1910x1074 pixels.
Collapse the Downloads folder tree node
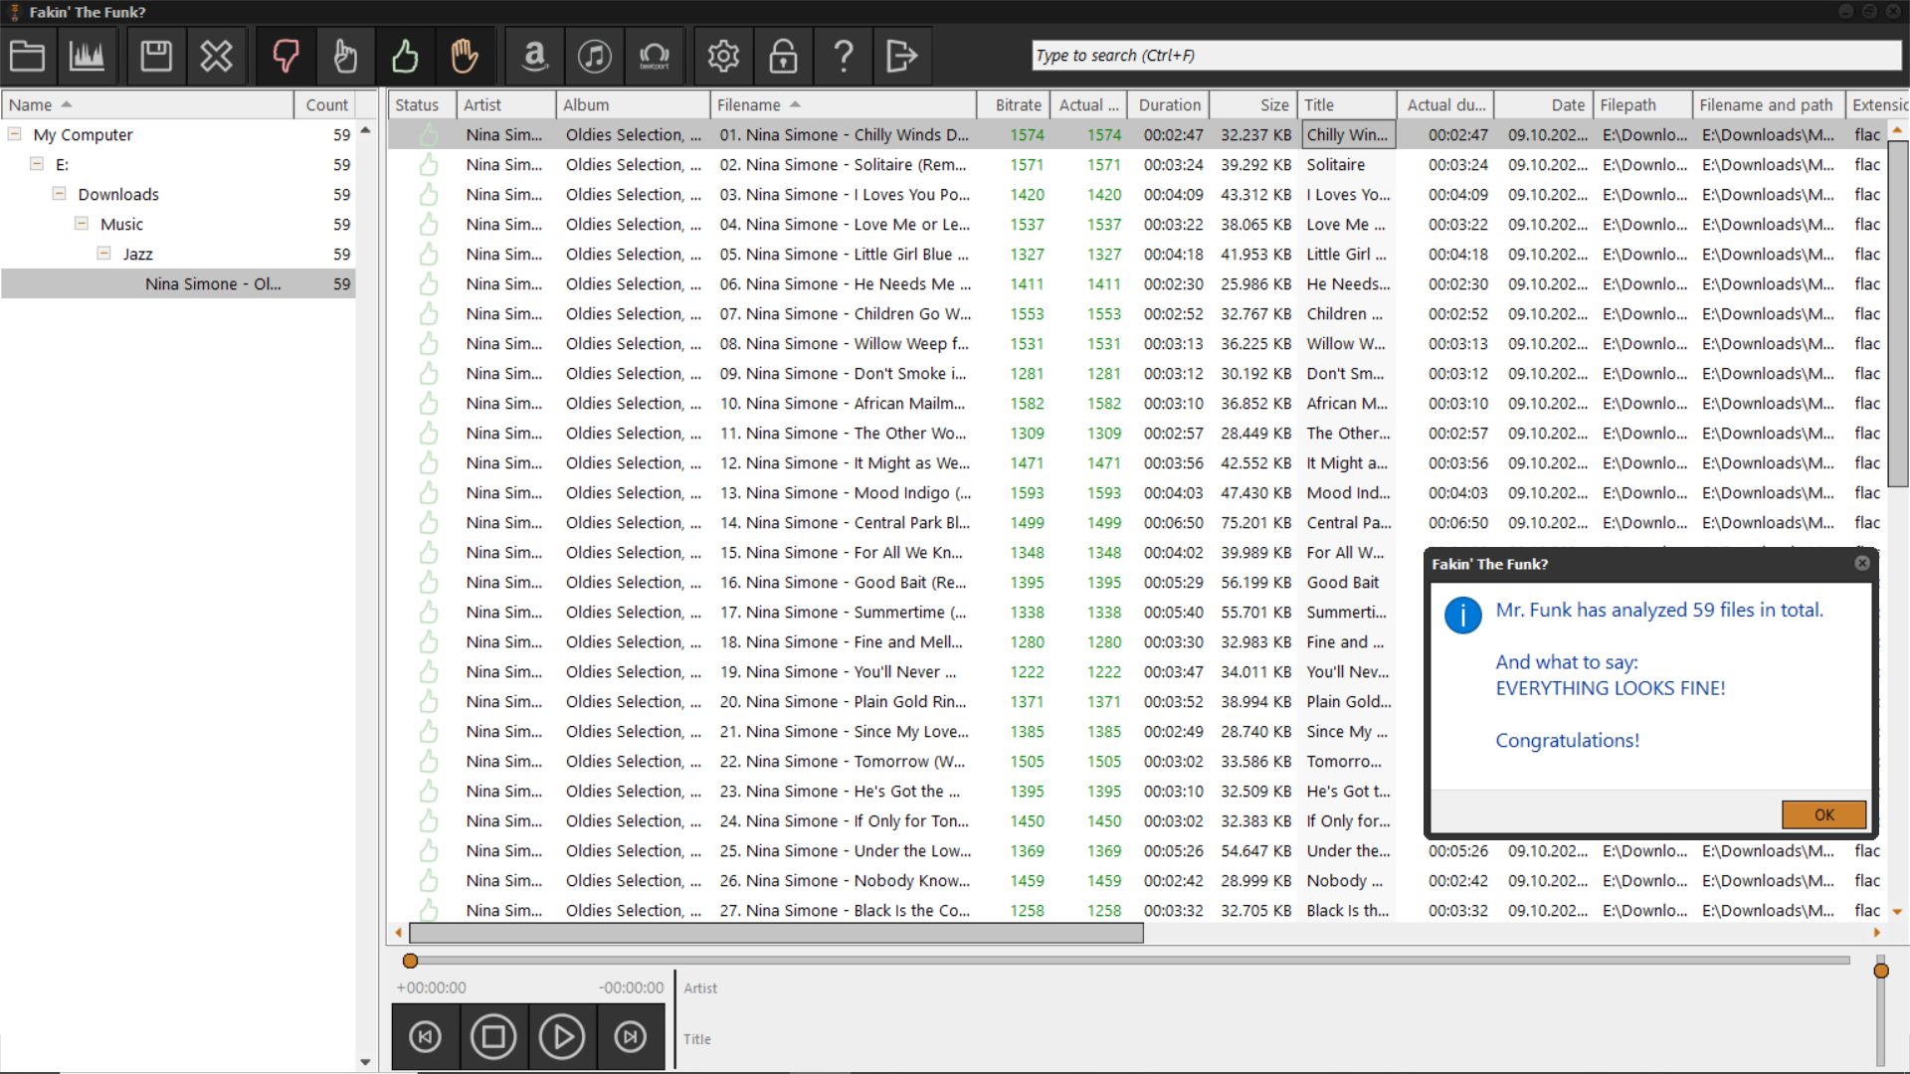coord(59,194)
